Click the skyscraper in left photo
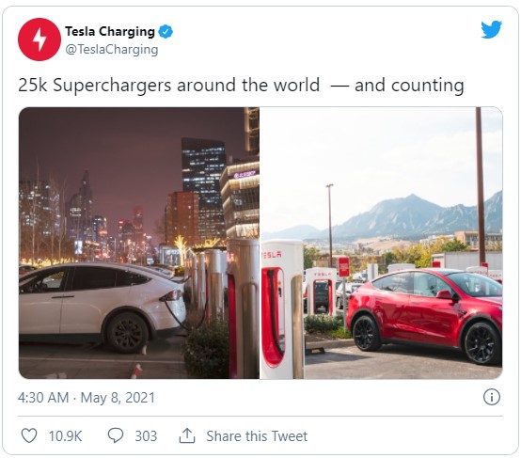 (x=203, y=186)
